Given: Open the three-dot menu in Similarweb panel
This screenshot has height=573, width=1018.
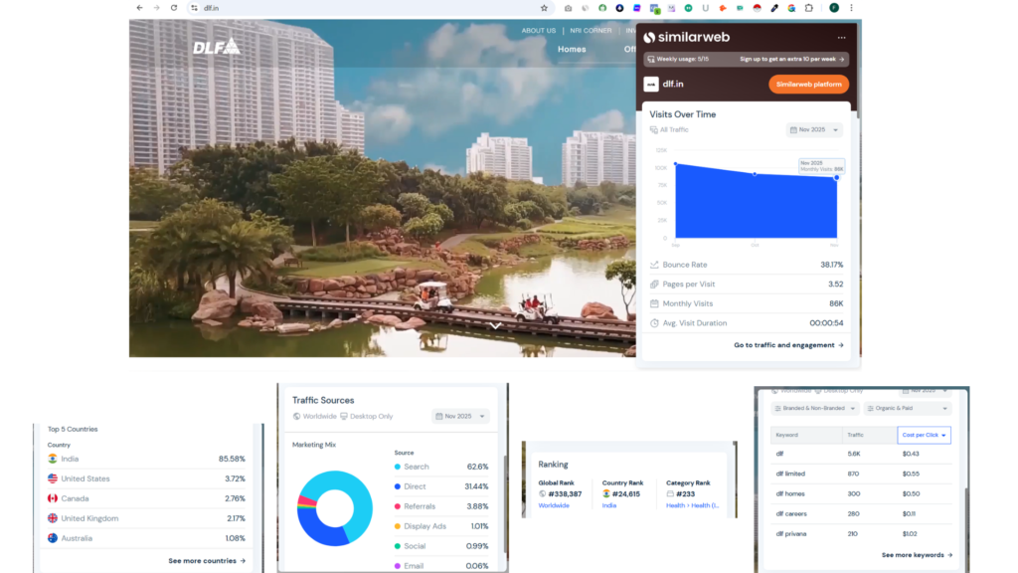Looking at the screenshot, I should click(842, 38).
